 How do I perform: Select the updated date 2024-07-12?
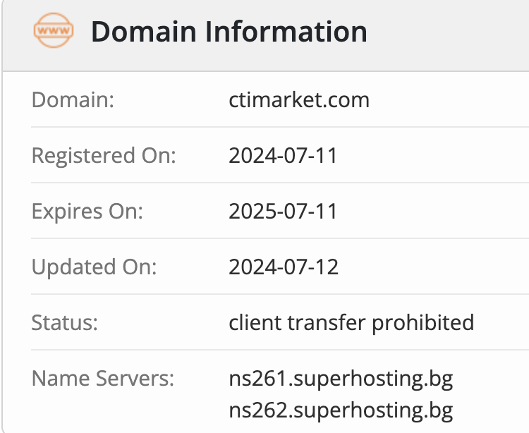pyautogui.click(x=284, y=267)
